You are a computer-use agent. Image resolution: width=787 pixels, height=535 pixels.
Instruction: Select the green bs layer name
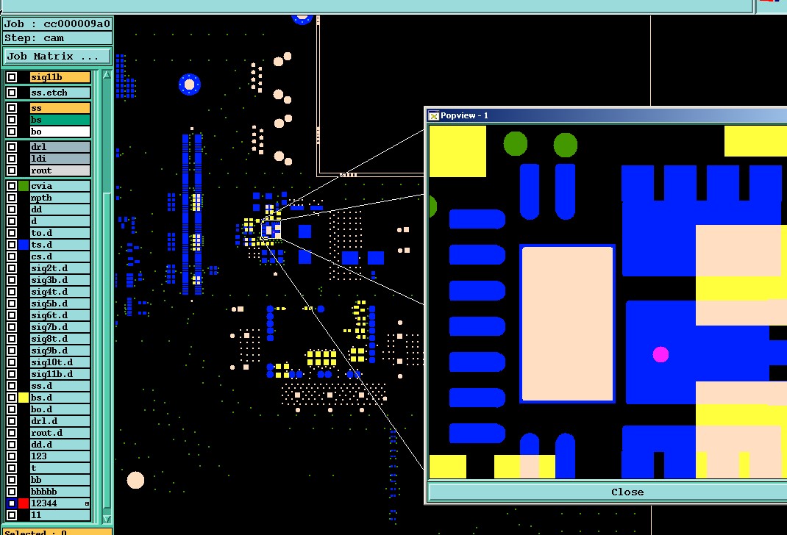[x=60, y=120]
